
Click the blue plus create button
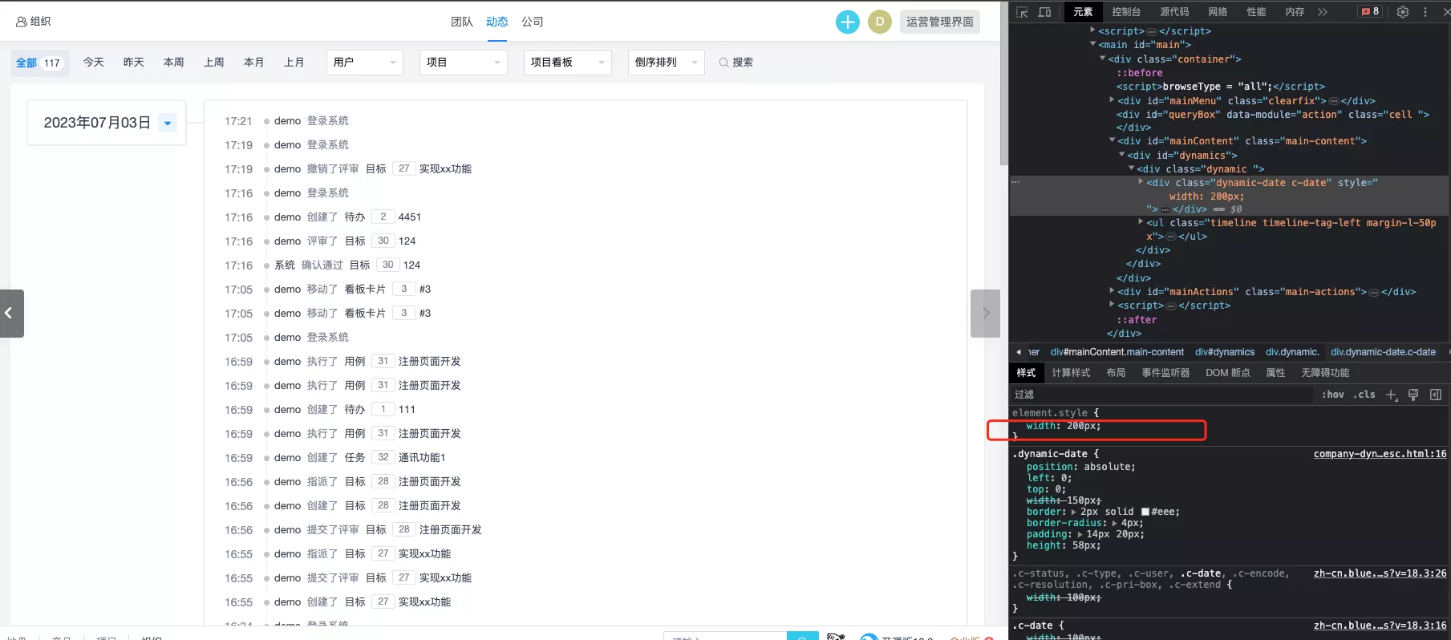pyautogui.click(x=847, y=22)
